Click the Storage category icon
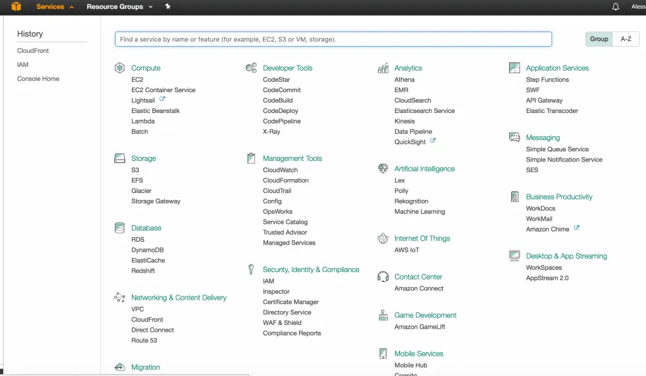The width and height of the screenshot is (646, 376). (119, 158)
